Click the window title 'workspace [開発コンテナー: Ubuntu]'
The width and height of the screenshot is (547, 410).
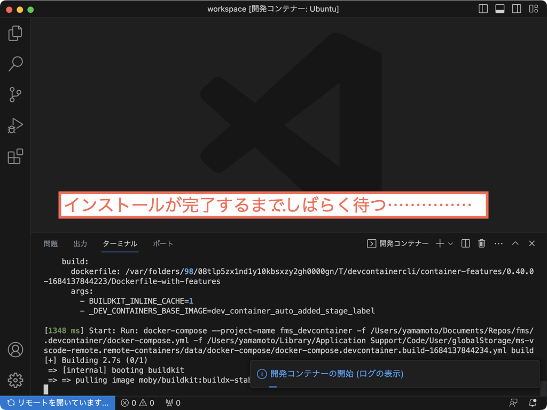[273, 9]
